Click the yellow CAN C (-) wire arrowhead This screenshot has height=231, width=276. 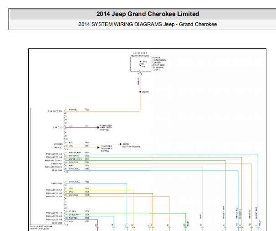tap(98, 147)
